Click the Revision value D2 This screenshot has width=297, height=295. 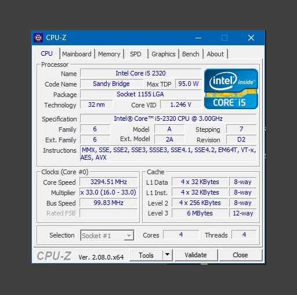[x=241, y=139]
